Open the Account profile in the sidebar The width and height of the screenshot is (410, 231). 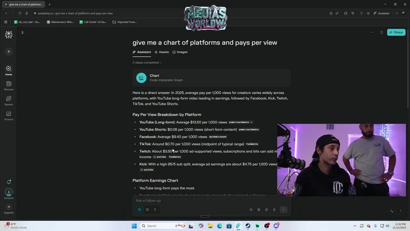pyautogui.click(x=9, y=194)
